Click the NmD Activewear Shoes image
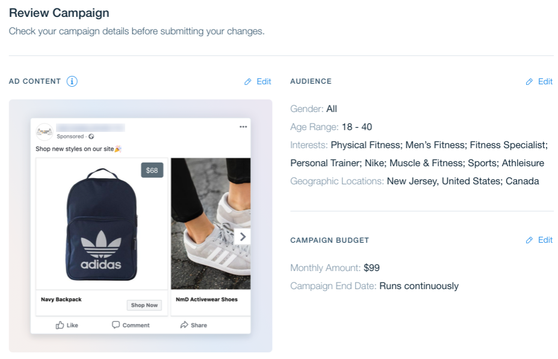Viewport: 558px width, 359px height. (211, 223)
